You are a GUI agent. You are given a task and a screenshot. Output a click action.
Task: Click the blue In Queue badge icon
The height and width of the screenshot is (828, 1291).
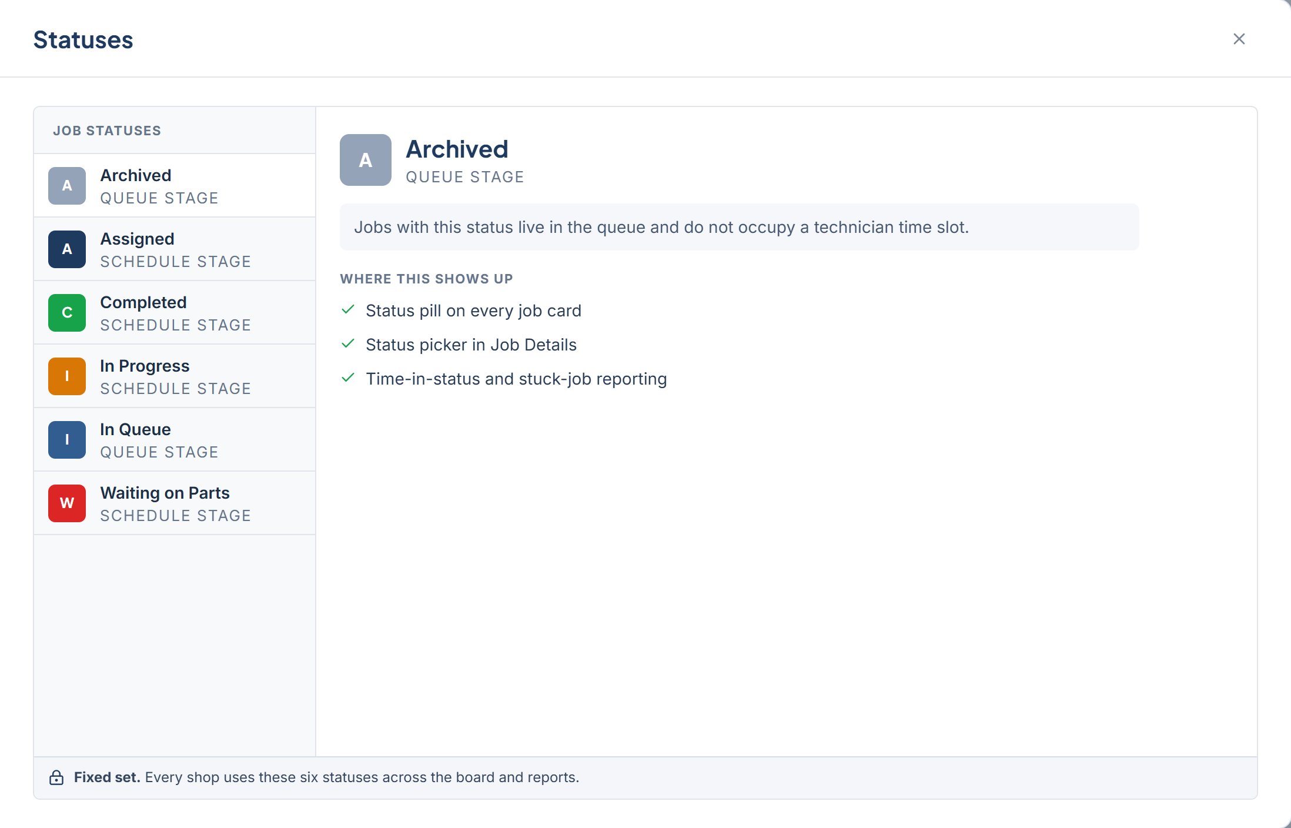point(67,440)
